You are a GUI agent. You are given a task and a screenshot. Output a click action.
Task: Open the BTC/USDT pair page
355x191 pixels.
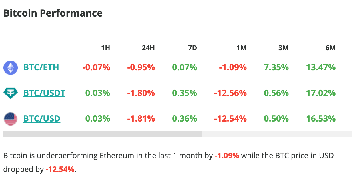(x=44, y=93)
